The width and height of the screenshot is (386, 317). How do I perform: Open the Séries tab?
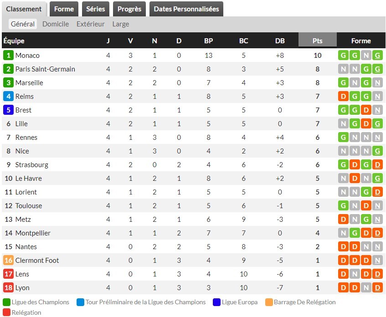tap(96, 9)
